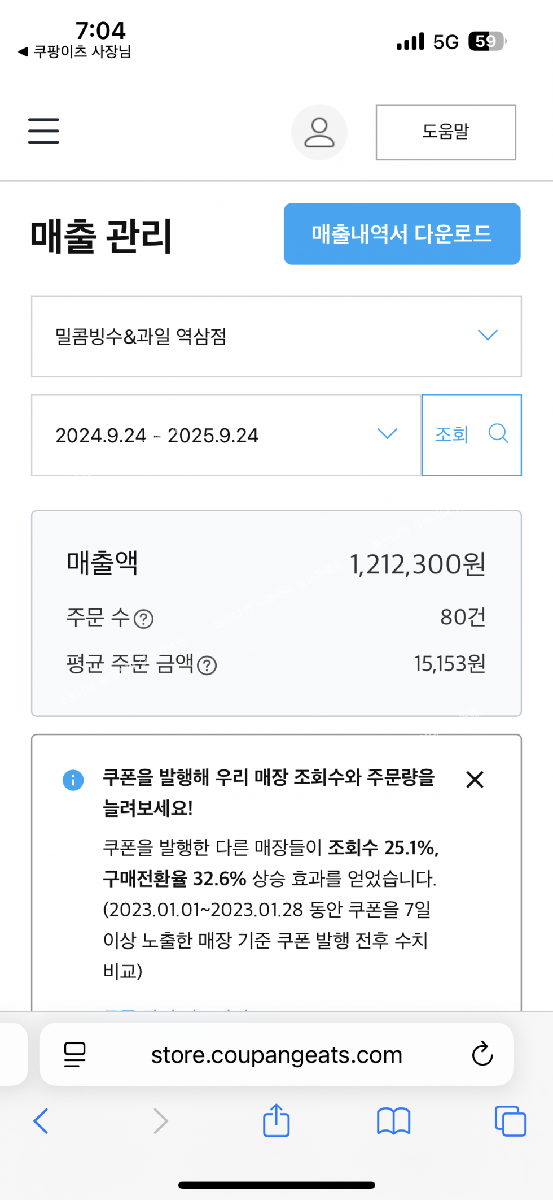Viewport: 553px width, 1200px height.
Task: Click the blue info icon in coupon notice
Action: tap(73, 780)
